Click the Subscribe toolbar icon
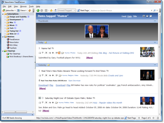Viewport: 164px width, 123px height. click(4, 10)
